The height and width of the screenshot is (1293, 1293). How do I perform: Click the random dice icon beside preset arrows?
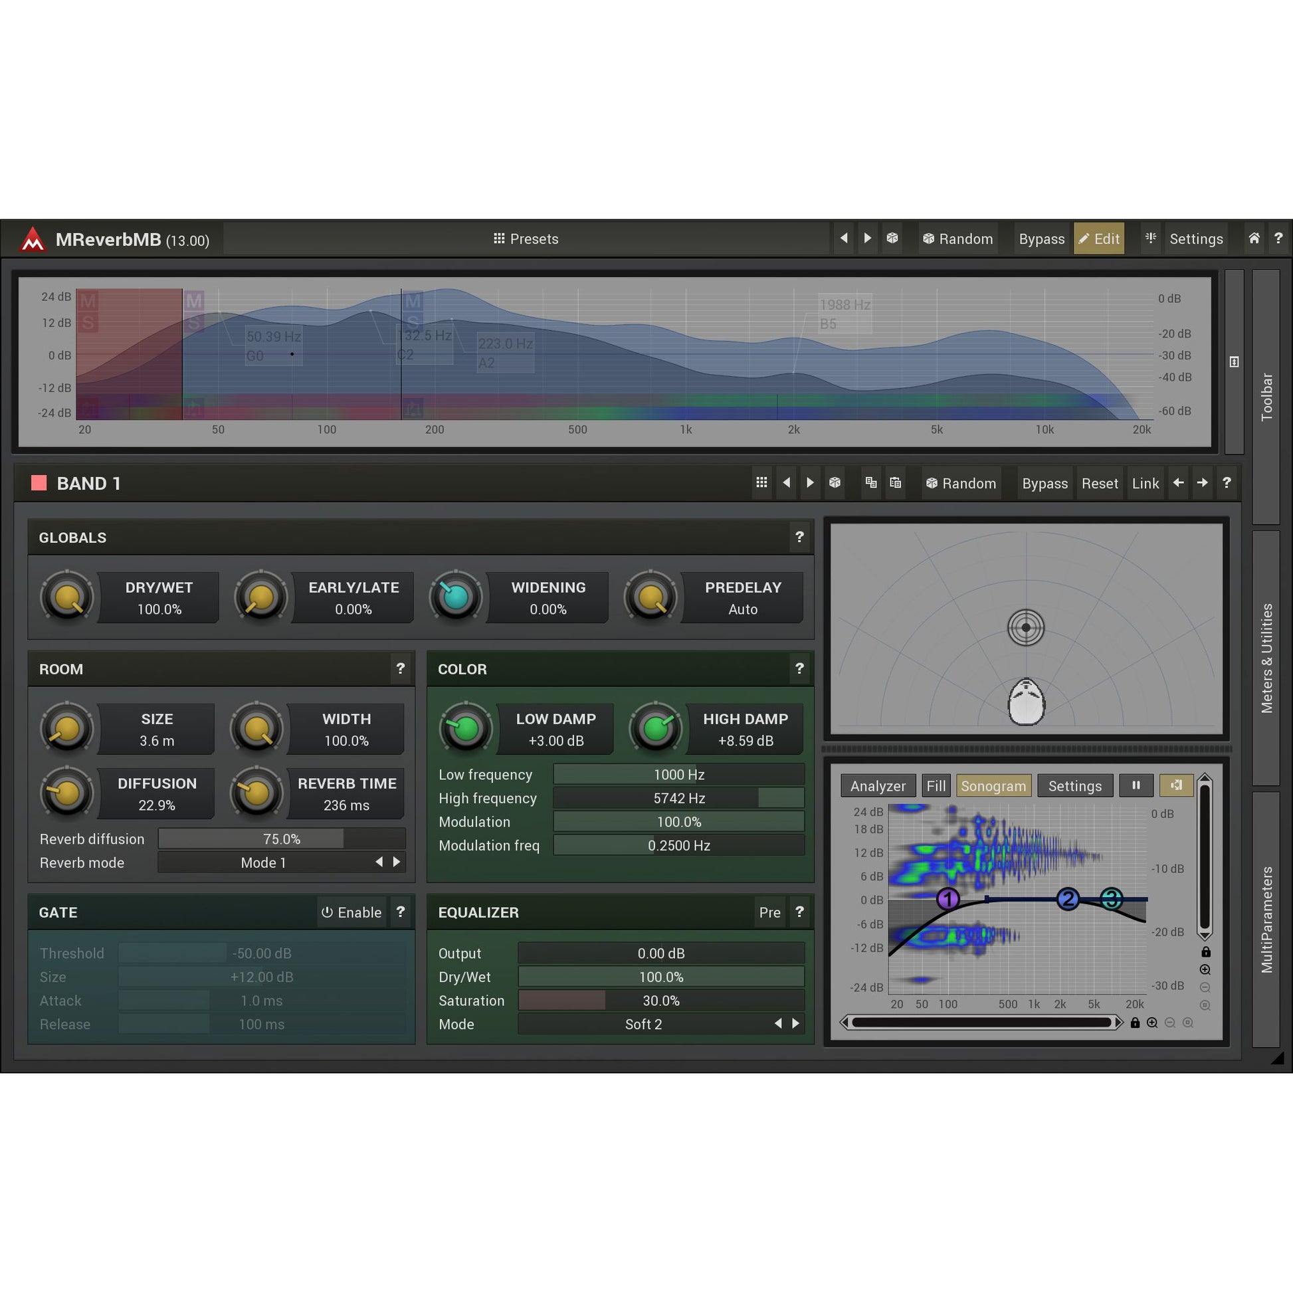[892, 239]
